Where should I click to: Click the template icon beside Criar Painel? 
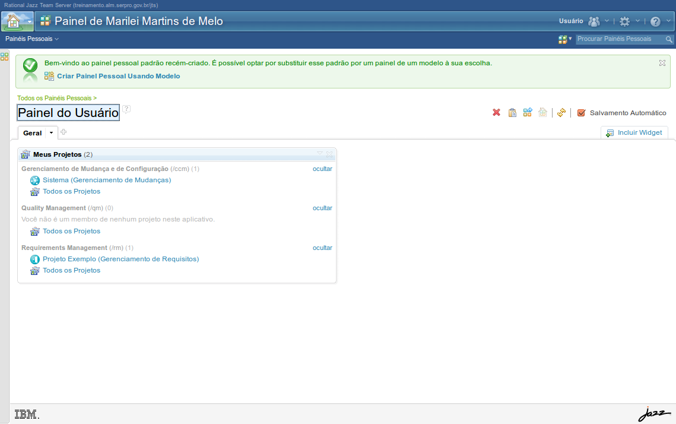pyautogui.click(x=49, y=76)
